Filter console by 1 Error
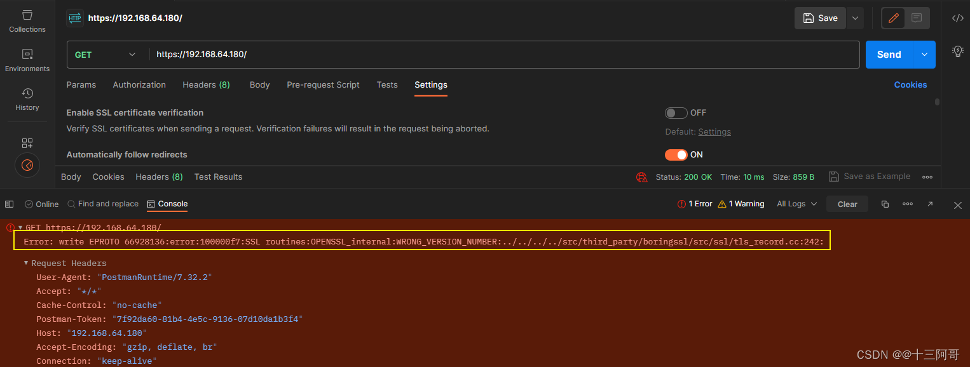Viewport: 970px width, 367px height. (695, 204)
